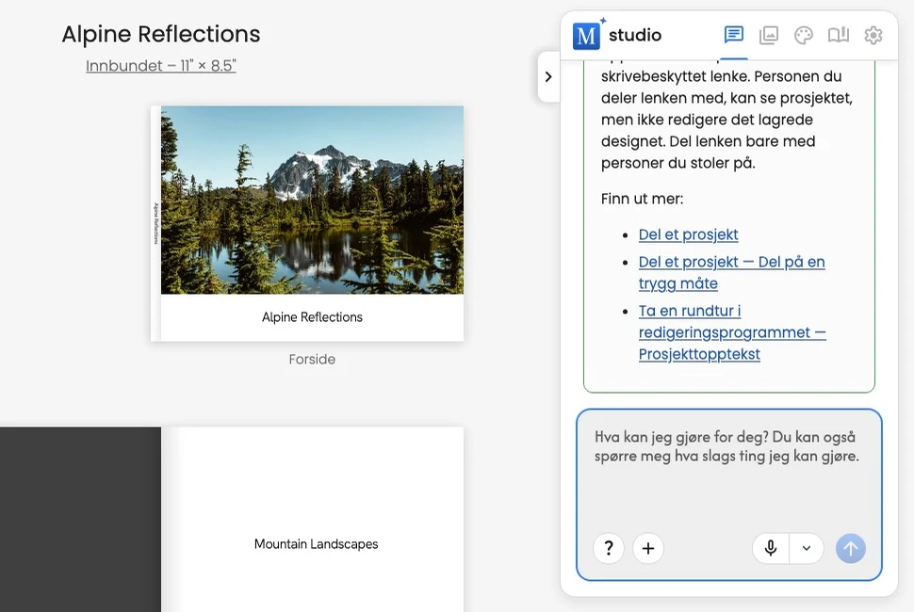The image size is (914, 612).
Task: Open the studio settings gear
Action: click(873, 36)
